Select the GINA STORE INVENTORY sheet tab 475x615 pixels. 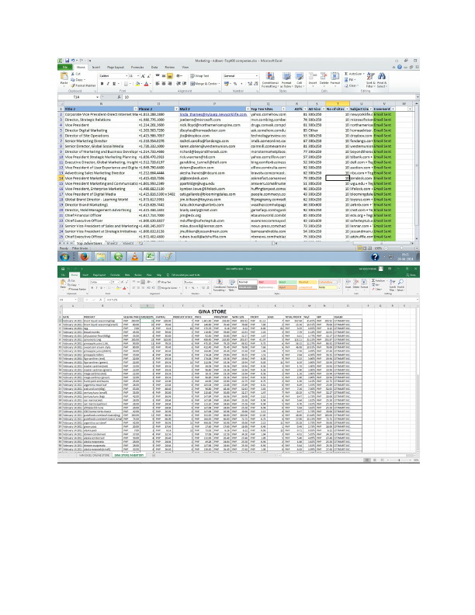click(x=129, y=455)
